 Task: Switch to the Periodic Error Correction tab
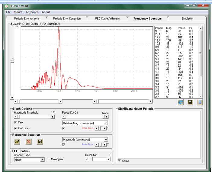pyautogui.click(x=67, y=18)
